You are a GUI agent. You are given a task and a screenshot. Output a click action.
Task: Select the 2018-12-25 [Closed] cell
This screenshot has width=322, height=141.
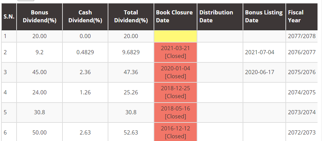(175, 92)
